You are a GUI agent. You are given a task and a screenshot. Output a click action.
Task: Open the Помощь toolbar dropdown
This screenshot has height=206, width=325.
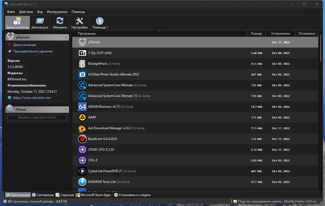point(100,23)
